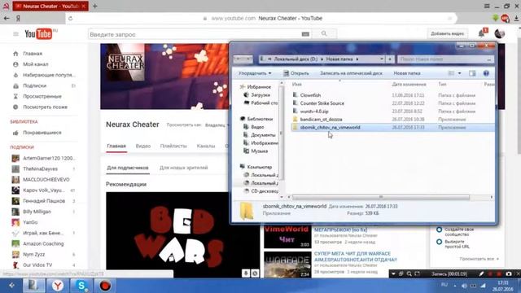The height and width of the screenshot is (293, 521).
Task: Open the Видео channel tab
Action: click(x=143, y=146)
